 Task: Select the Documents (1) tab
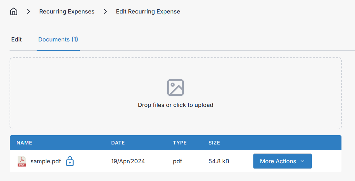tap(58, 39)
